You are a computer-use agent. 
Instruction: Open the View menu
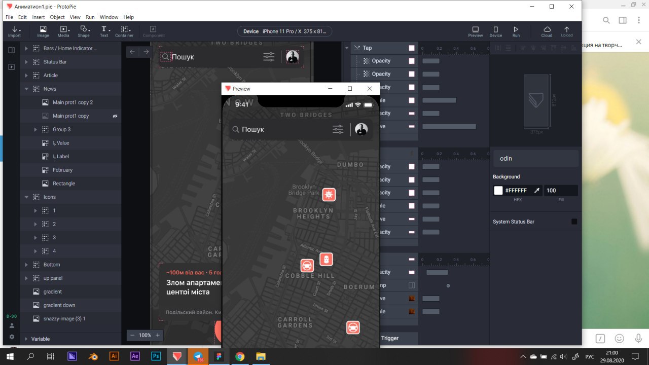click(75, 17)
